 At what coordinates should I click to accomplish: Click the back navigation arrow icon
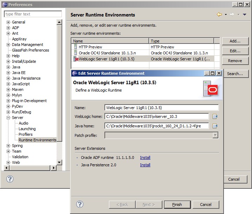point(219,14)
